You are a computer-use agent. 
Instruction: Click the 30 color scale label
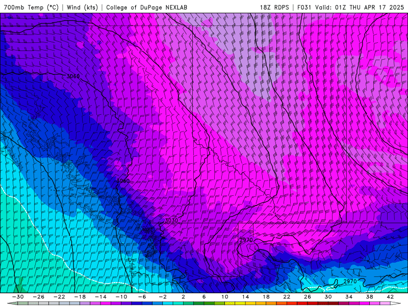pos(328,297)
